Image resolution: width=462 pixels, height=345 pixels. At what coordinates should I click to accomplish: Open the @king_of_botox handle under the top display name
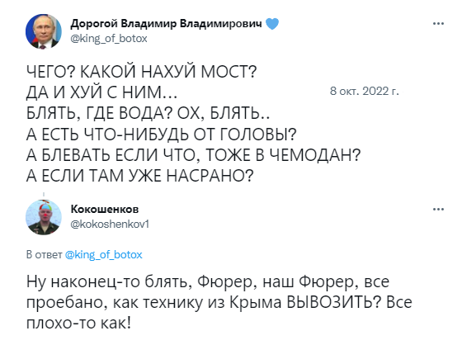pyautogui.click(x=109, y=39)
